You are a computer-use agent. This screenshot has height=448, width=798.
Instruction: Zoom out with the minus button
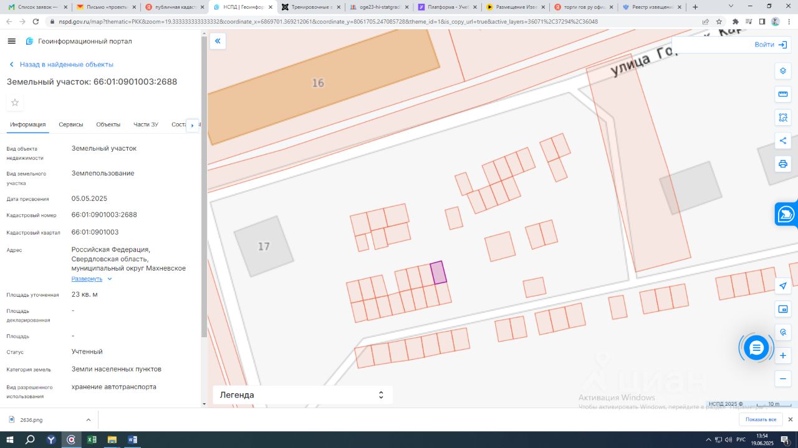(x=783, y=378)
